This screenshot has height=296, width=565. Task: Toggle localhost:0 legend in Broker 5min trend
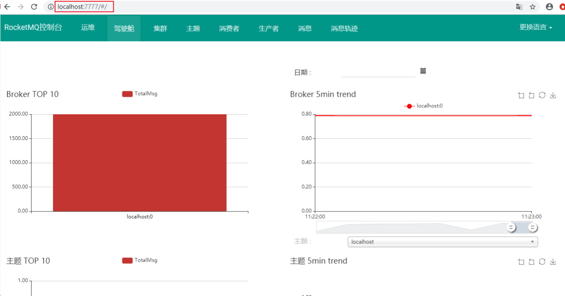pyautogui.click(x=423, y=106)
